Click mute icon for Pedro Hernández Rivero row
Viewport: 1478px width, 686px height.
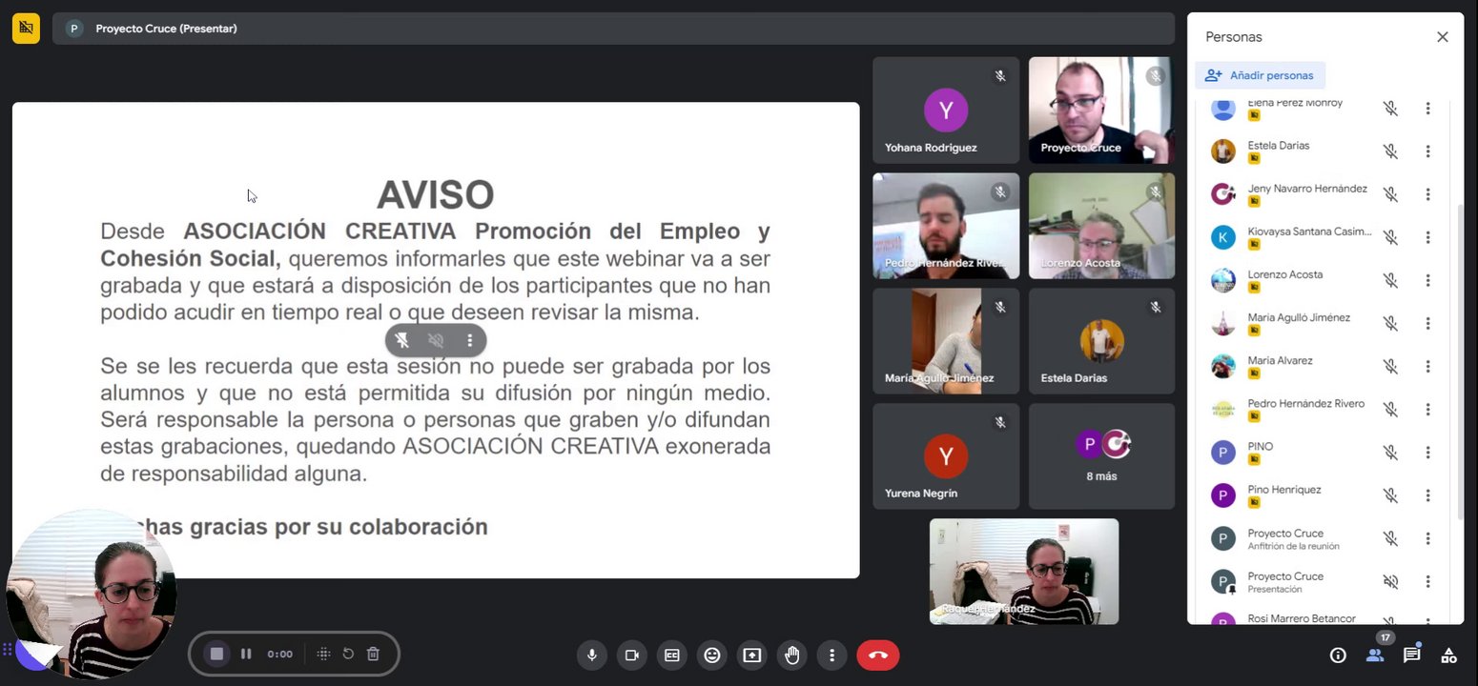1390,410
